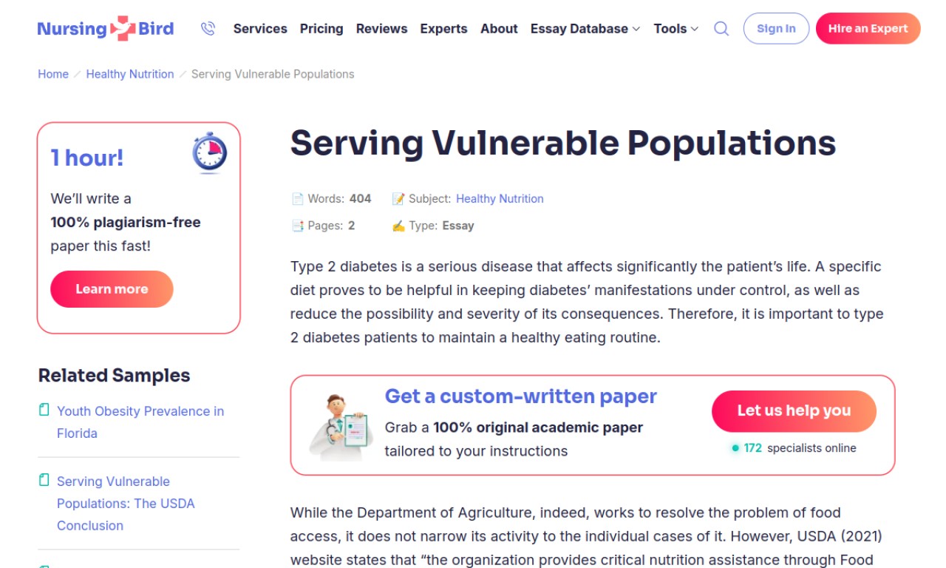Image resolution: width=946 pixels, height=568 pixels.
Task: Open the Pricing menu item
Action: (x=321, y=29)
